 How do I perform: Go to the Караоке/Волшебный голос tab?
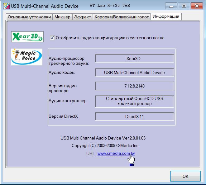tap(122, 17)
